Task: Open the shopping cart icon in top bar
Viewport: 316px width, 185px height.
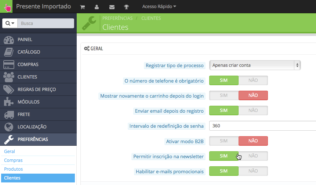Action: click(x=83, y=7)
